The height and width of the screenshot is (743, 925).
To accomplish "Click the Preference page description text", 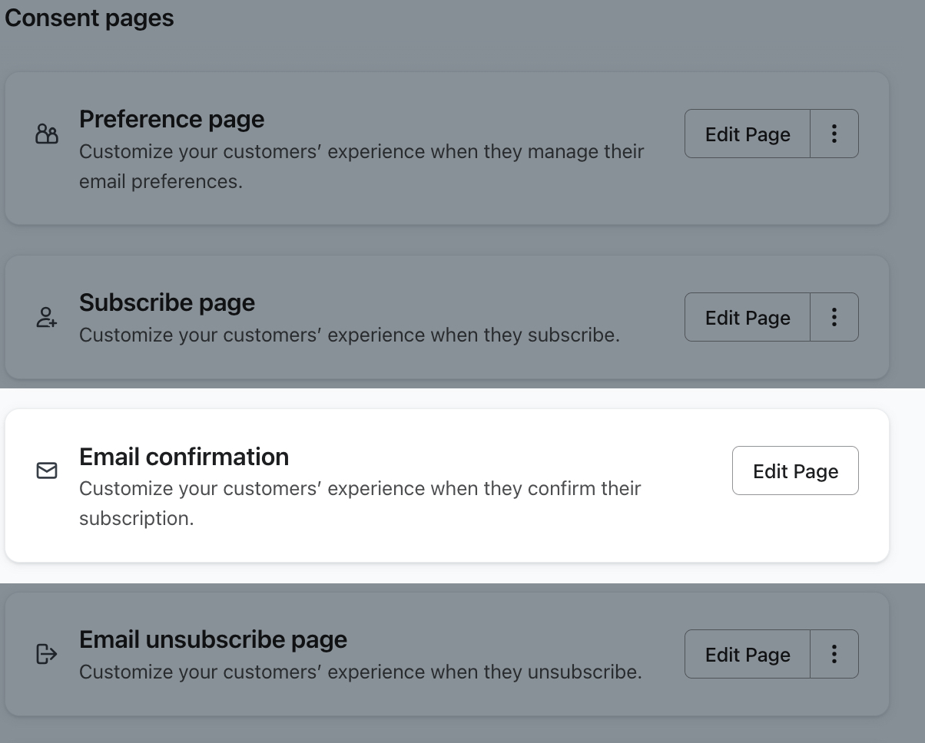I will point(361,166).
